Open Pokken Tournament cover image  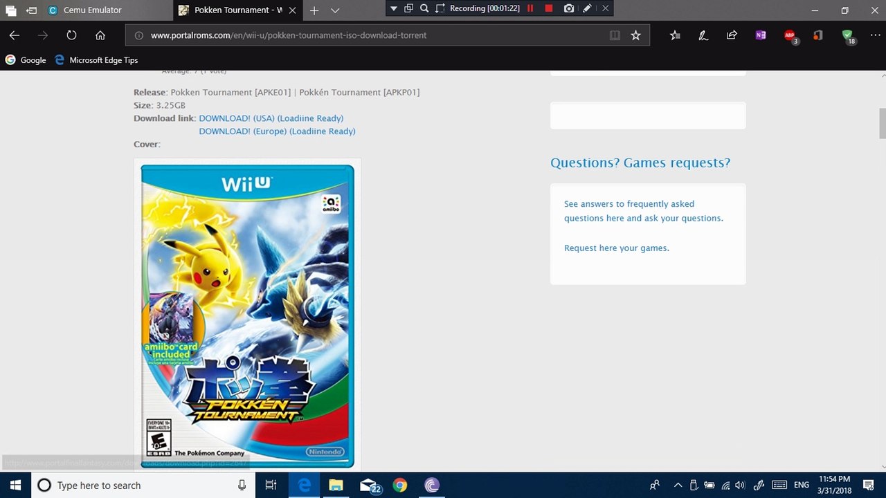(247, 316)
